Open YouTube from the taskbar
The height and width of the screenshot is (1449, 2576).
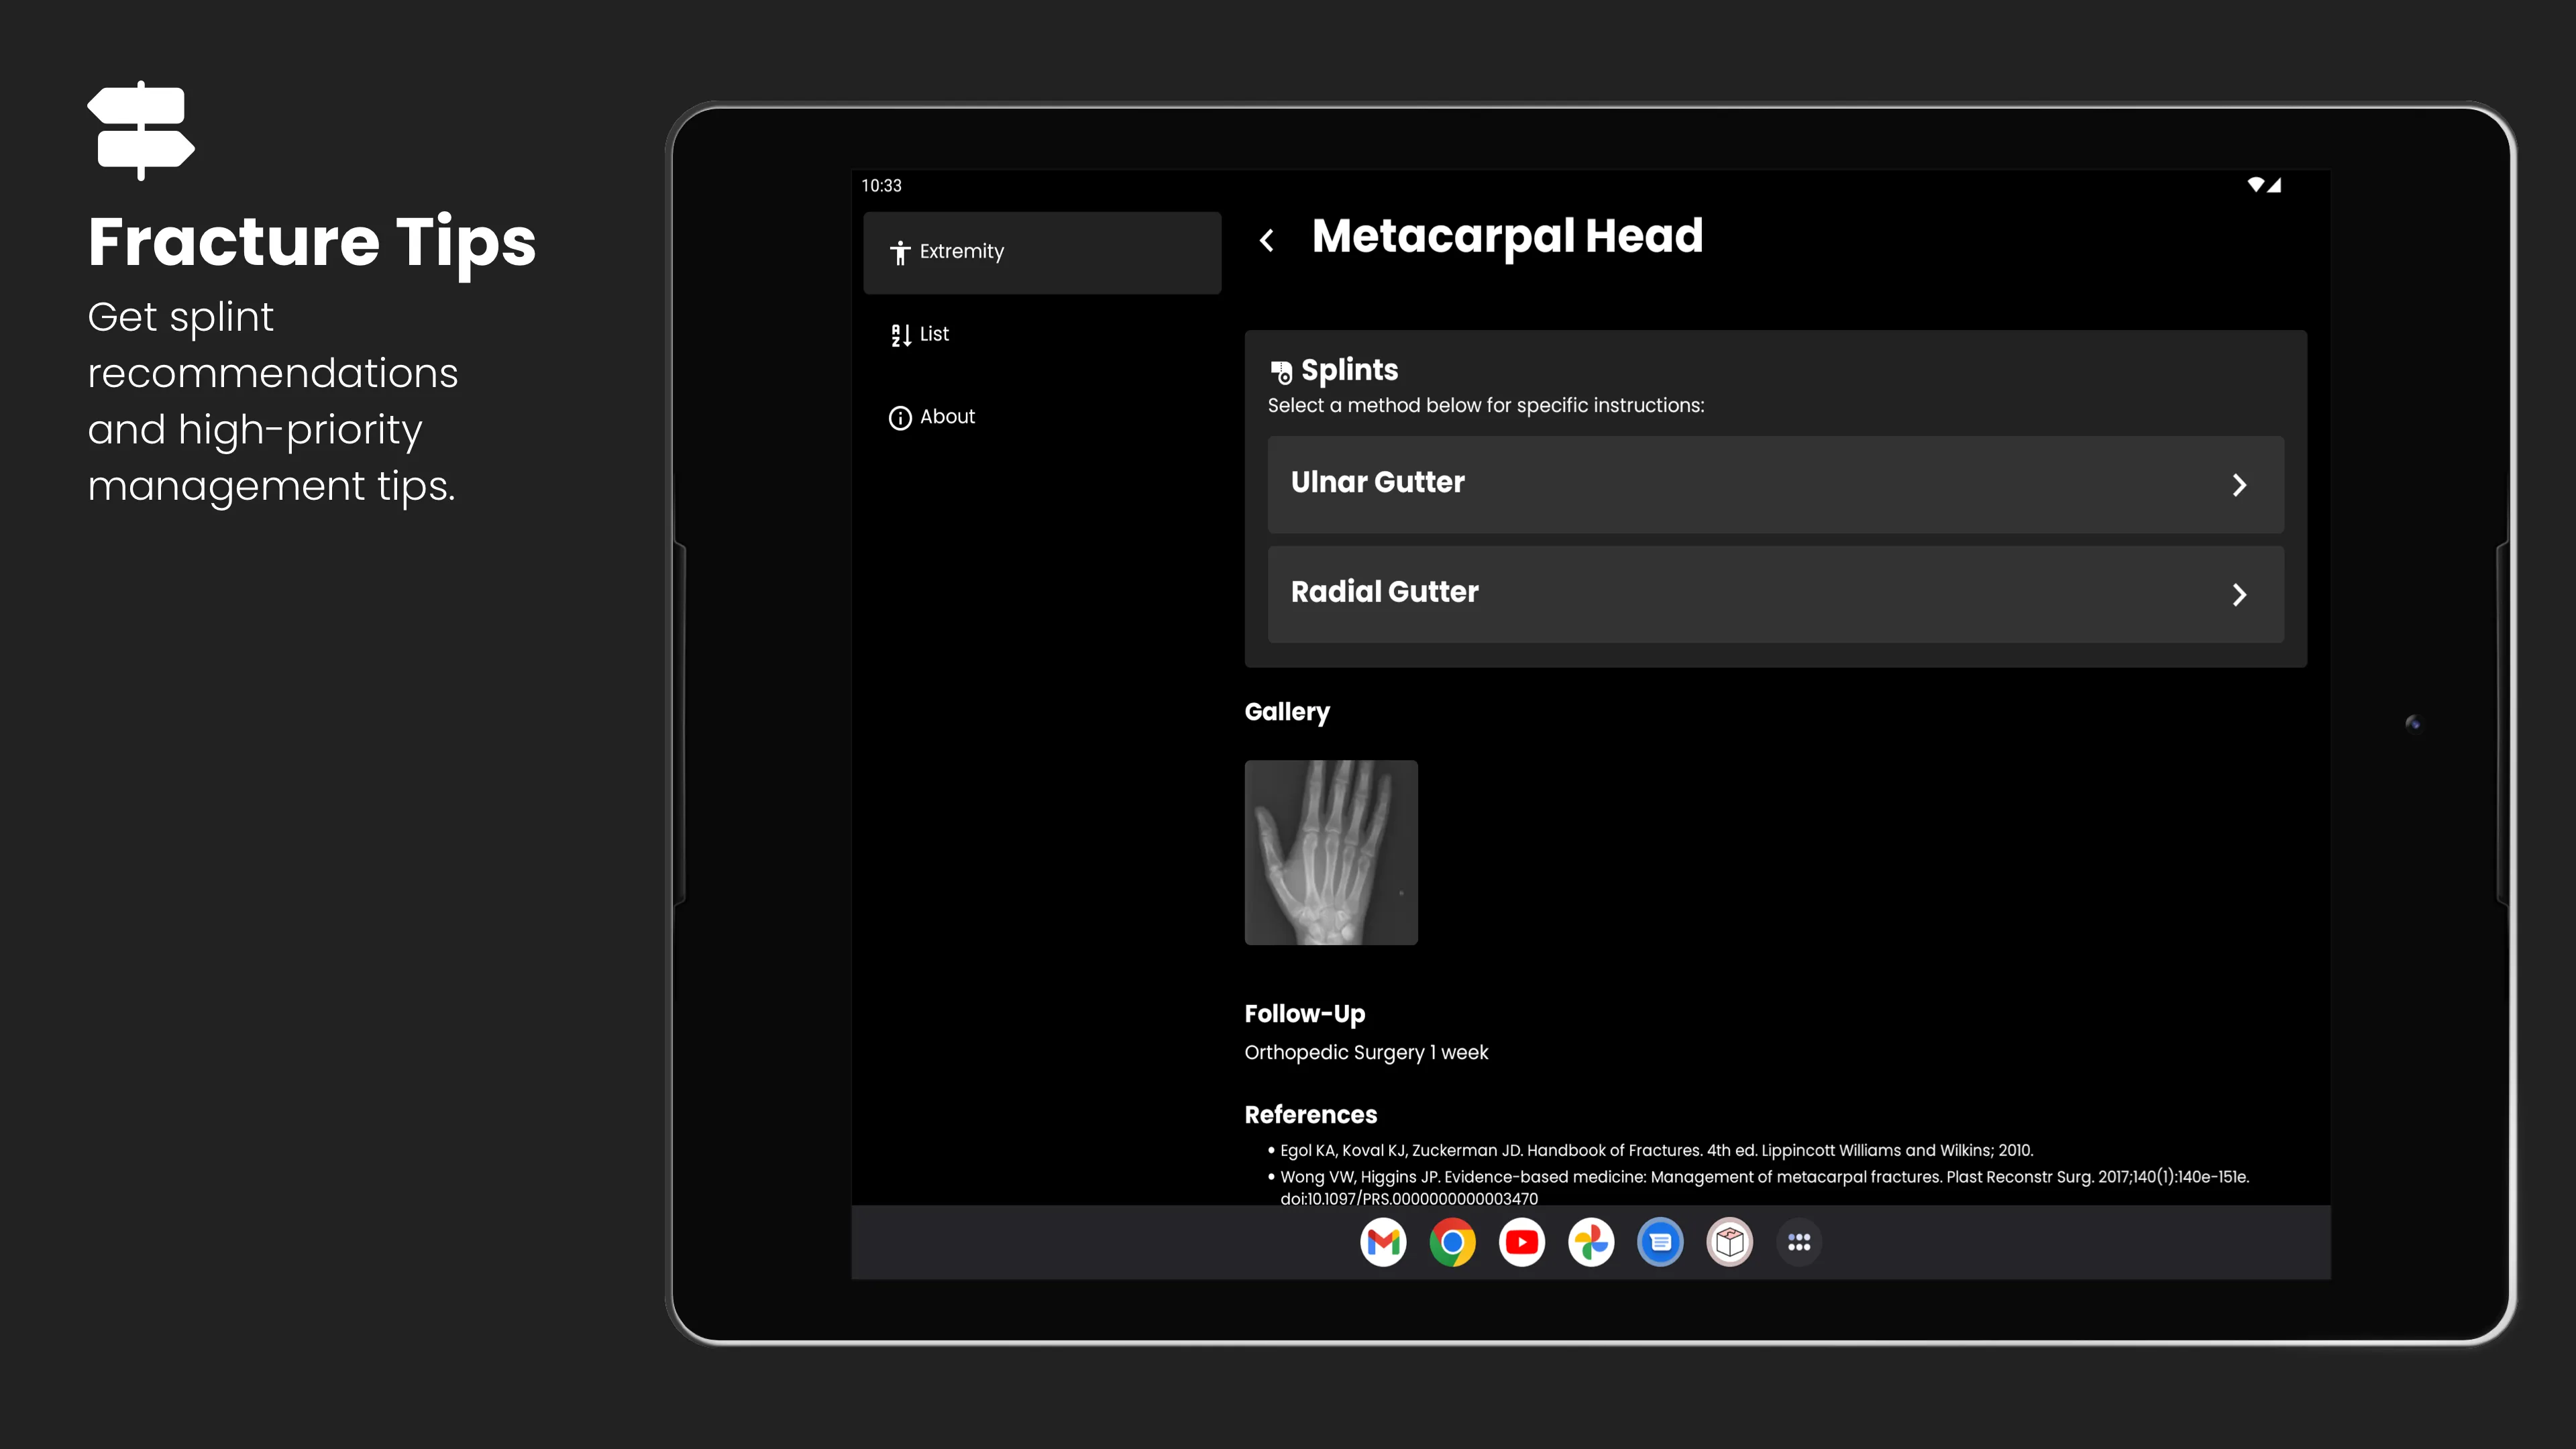click(1521, 1242)
